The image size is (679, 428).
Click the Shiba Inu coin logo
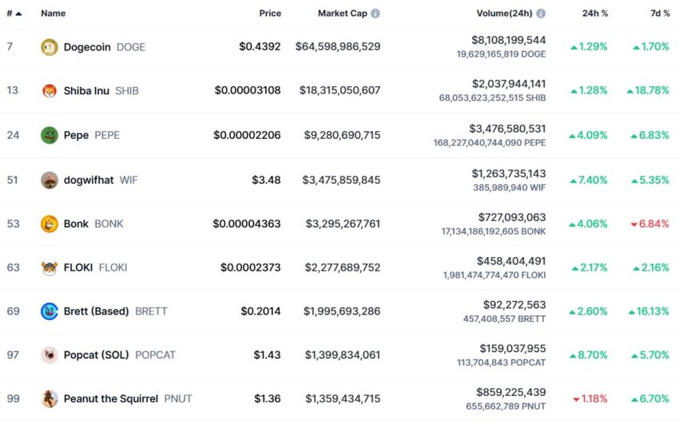click(x=50, y=91)
